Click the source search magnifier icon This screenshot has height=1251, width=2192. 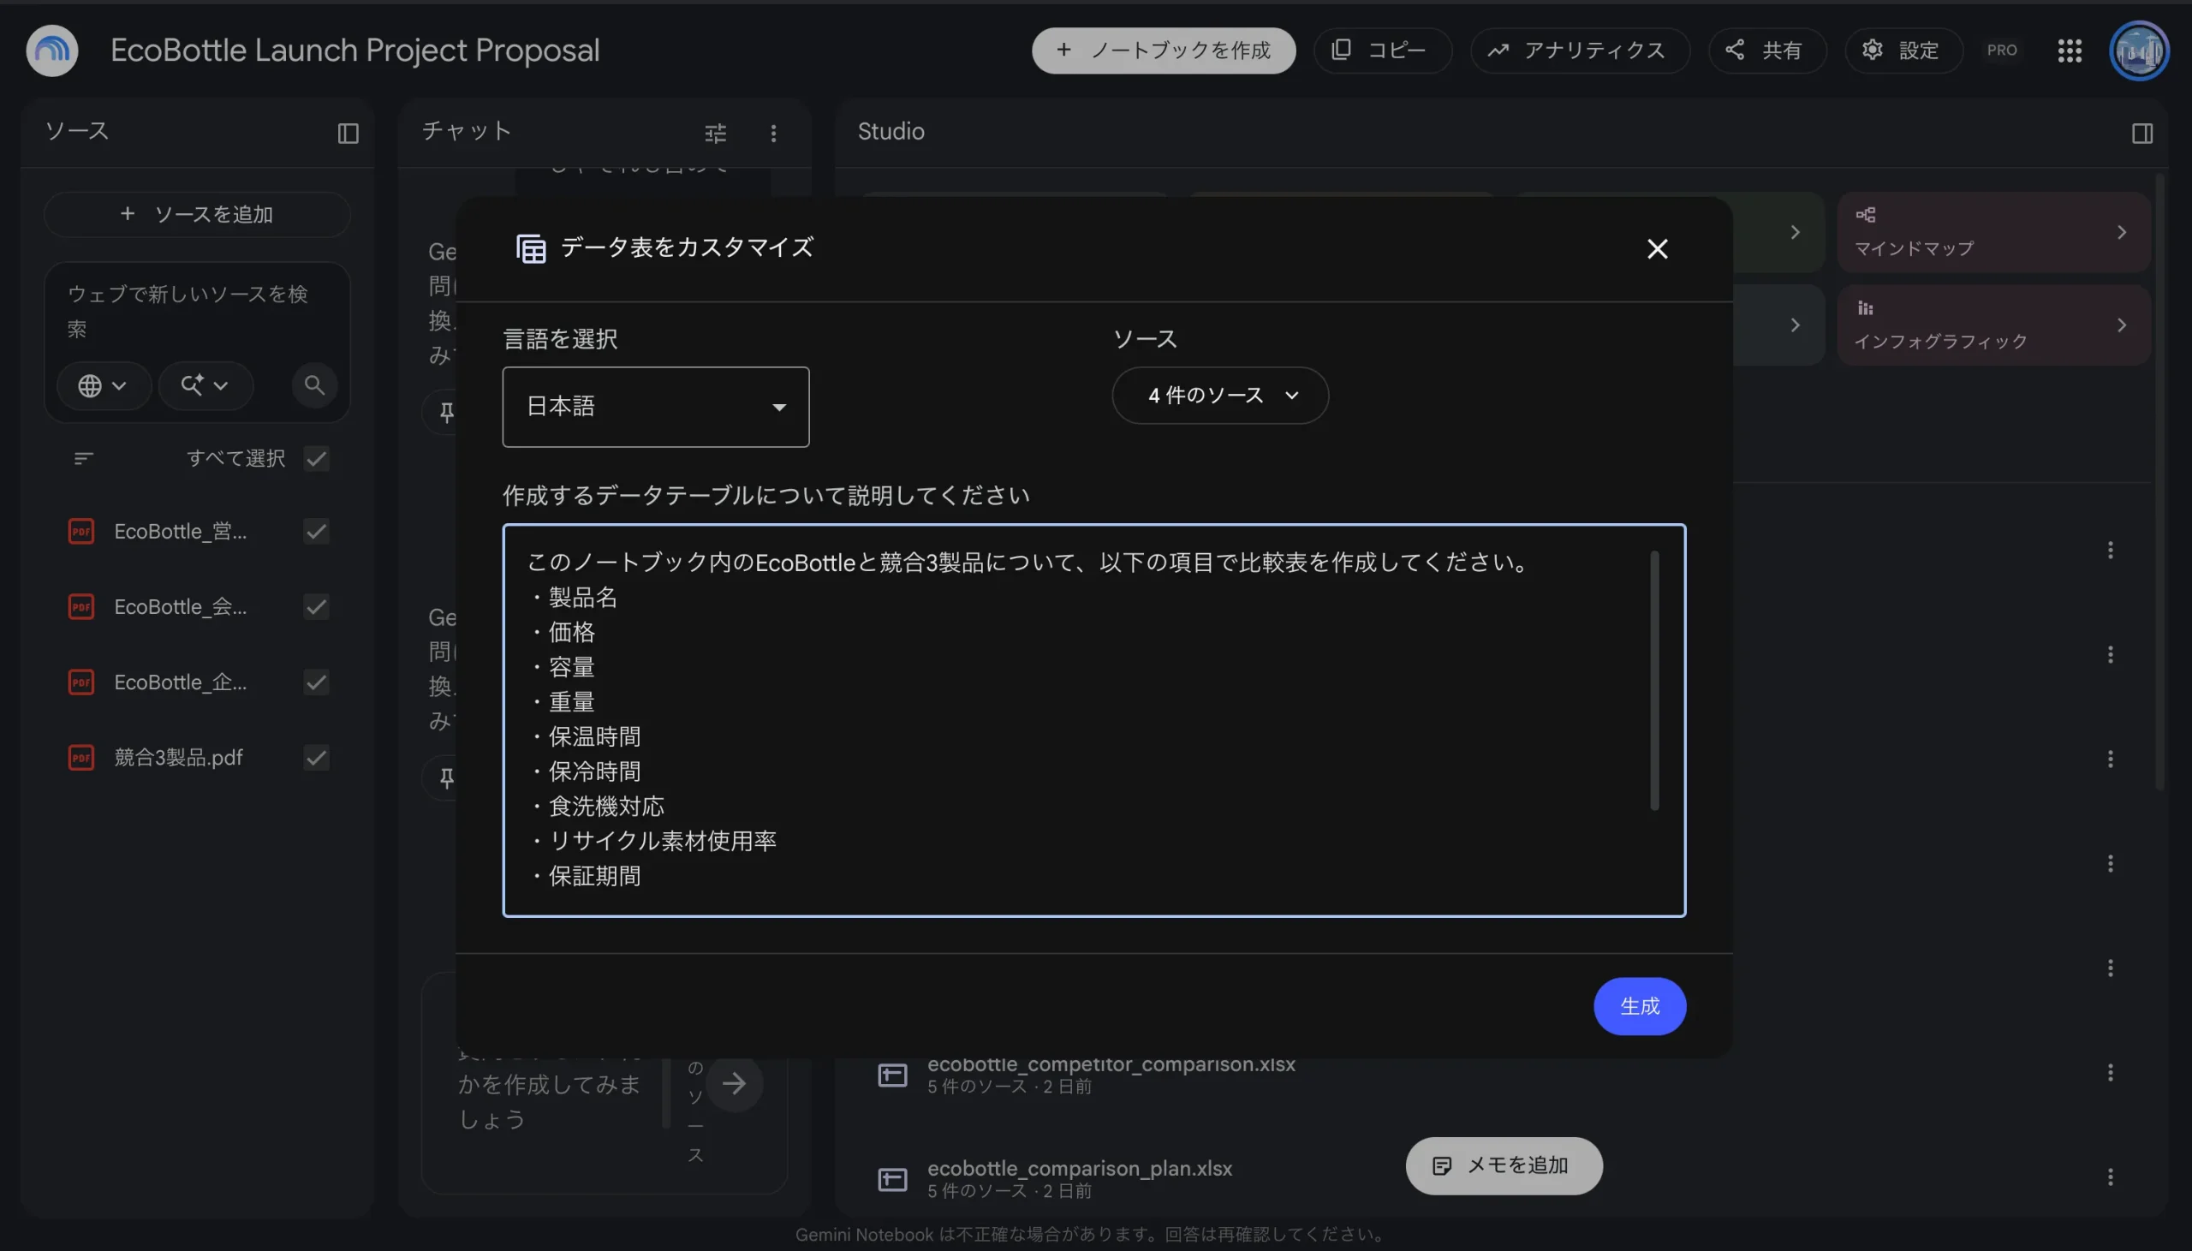(314, 385)
